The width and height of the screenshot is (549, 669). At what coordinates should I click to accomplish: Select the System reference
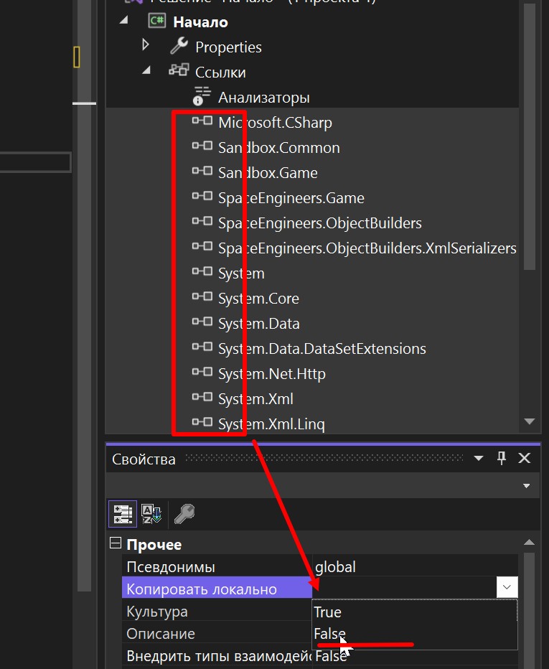tap(241, 273)
